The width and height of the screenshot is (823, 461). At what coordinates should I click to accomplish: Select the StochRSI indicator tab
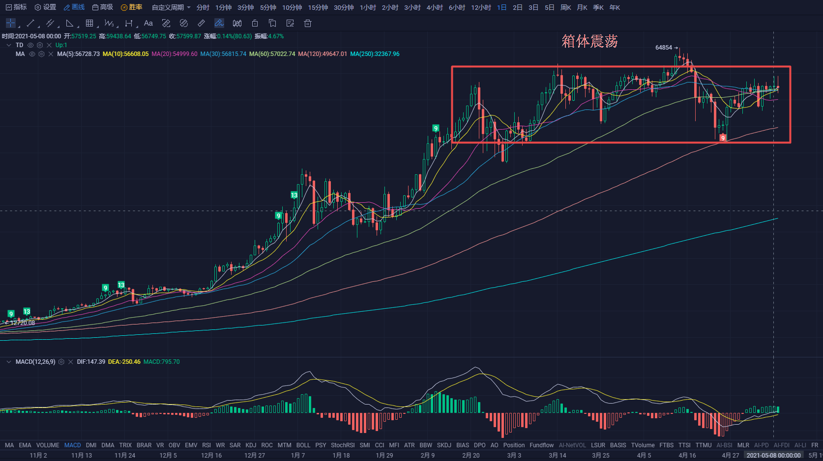coord(343,445)
